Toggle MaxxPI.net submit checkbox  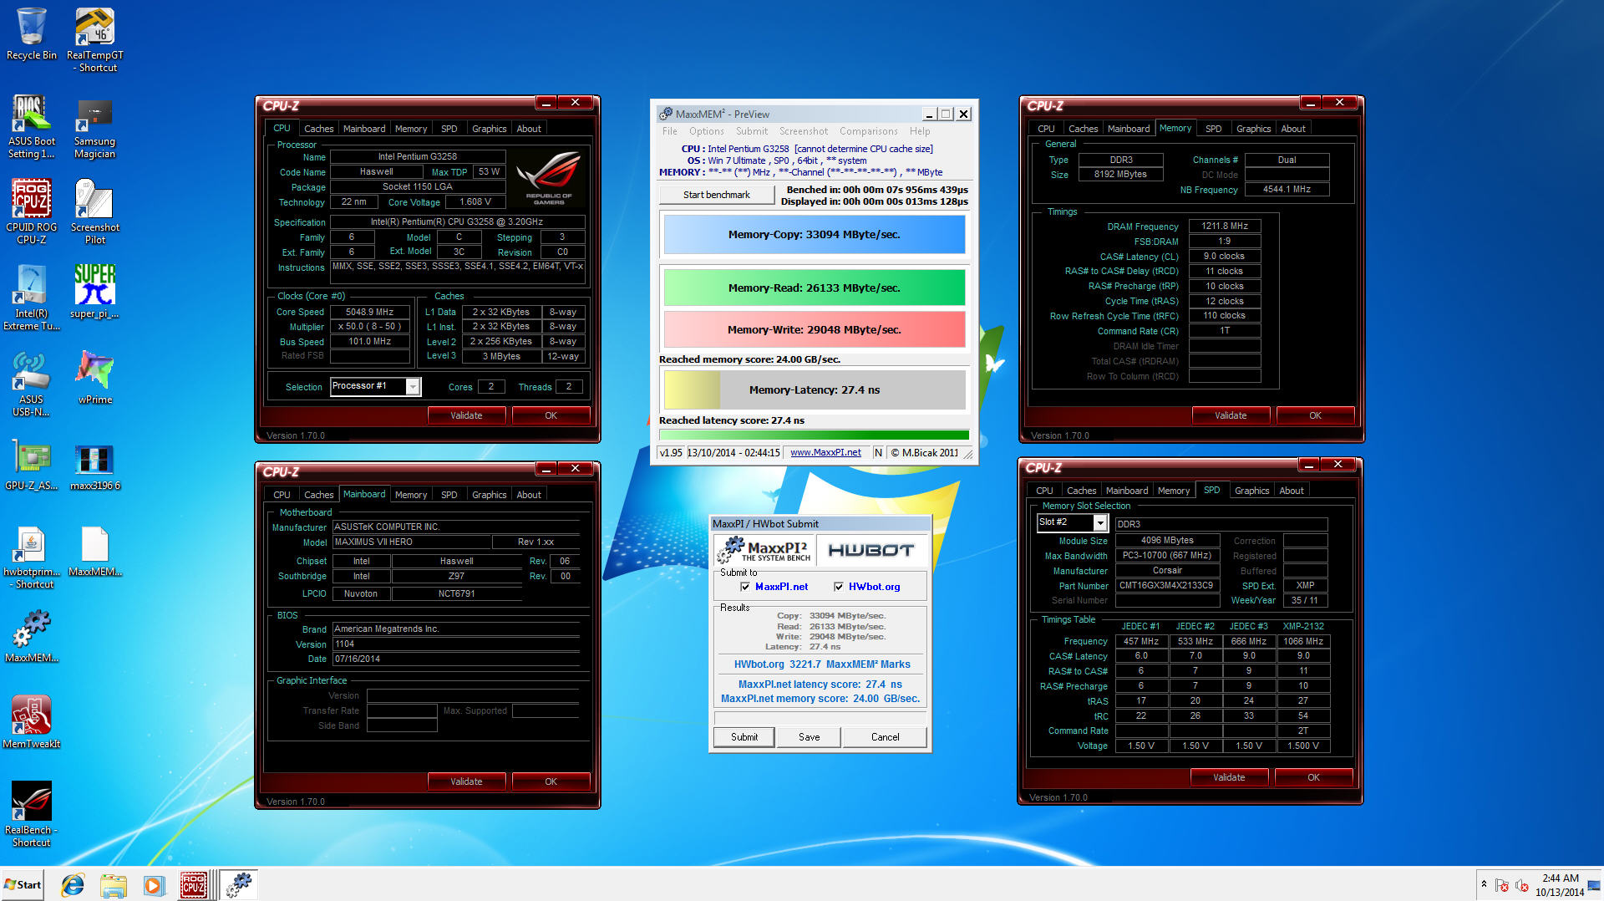coord(745,587)
